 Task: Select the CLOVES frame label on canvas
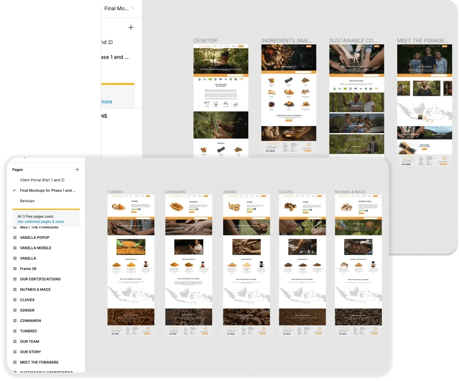(x=286, y=192)
